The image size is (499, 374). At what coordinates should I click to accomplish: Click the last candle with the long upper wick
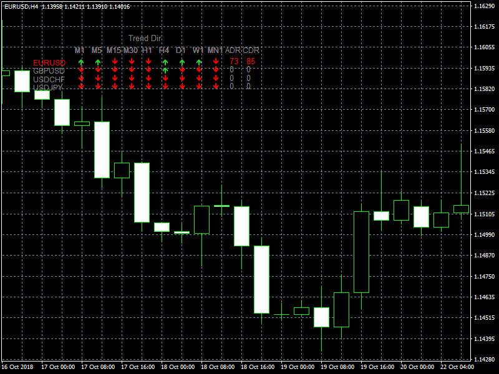(461, 209)
